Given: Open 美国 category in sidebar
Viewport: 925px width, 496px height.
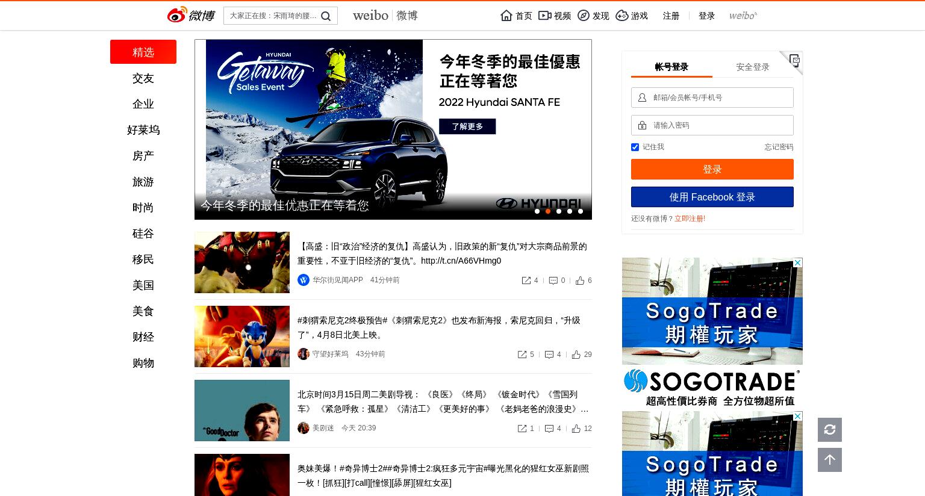Looking at the screenshot, I should [143, 285].
